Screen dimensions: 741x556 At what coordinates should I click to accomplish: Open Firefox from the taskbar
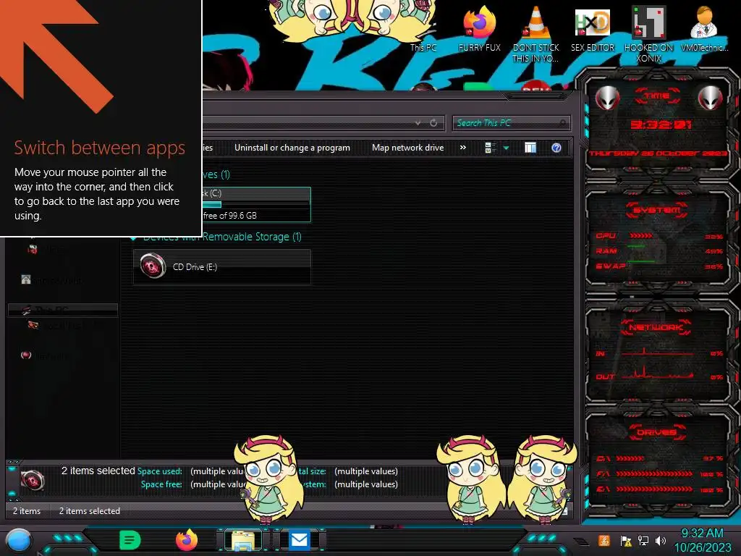point(187,540)
